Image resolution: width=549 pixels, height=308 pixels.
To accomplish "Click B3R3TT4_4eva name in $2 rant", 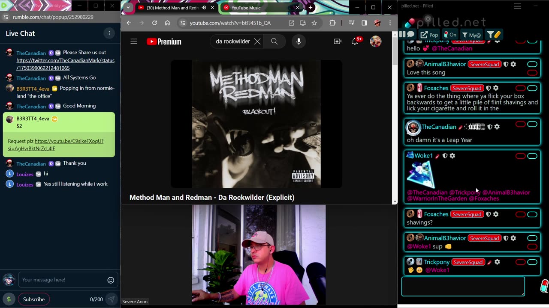I will (33, 118).
